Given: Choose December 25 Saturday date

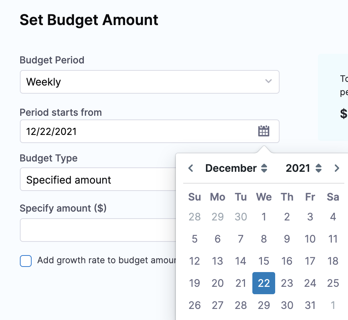Looking at the screenshot, I should coord(333,283).
